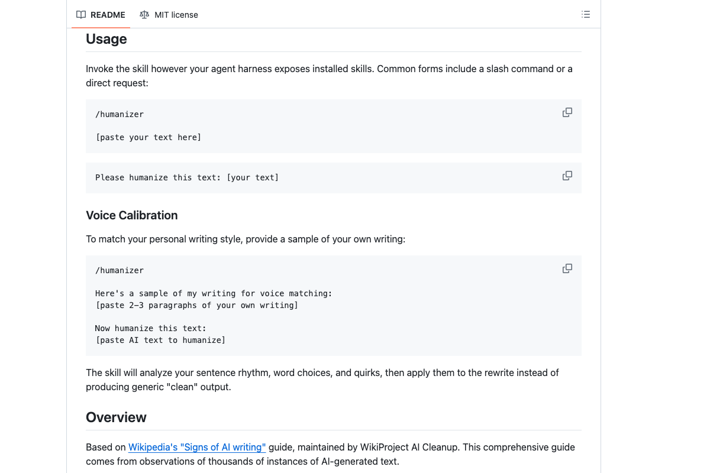Switch to the MIT license tab
Image resolution: width=710 pixels, height=473 pixels.
tap(169, 15)
